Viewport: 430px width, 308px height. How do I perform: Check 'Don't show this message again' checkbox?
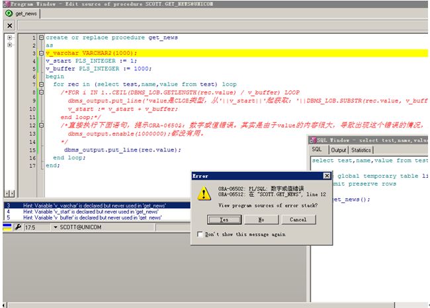(x=200, y=234)
